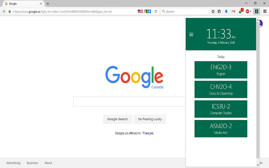Click the Today heading in popup
The width and height of the screenshot is (269, 168).
coord(221,57)
